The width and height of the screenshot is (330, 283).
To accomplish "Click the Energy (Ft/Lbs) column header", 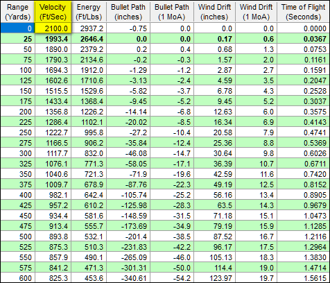I will point(89,12).
